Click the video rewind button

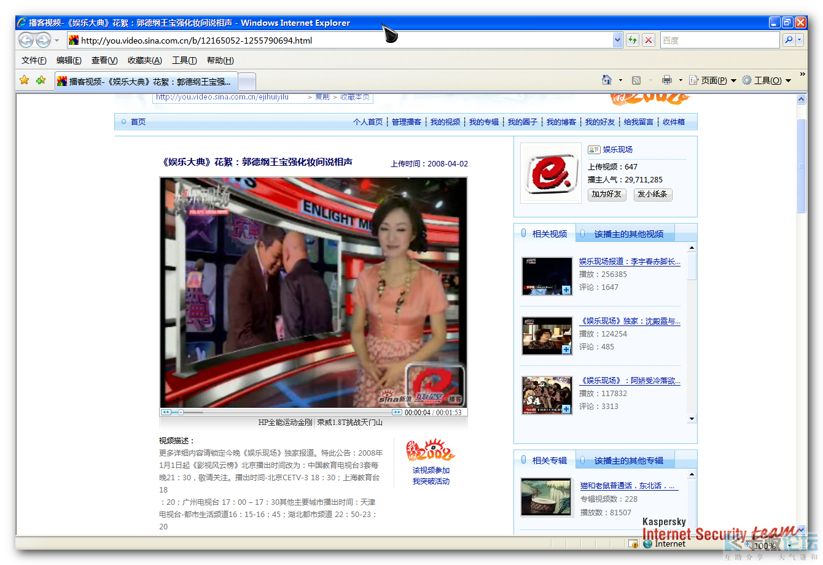click(166, 412)
